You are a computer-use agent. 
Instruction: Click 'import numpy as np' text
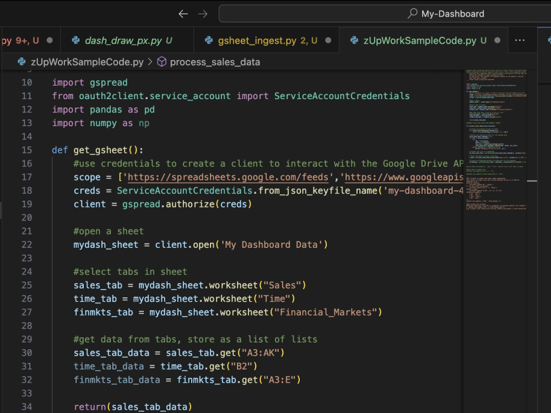click(101, 123)
